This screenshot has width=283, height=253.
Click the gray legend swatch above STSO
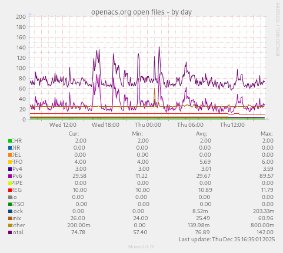tap(10, 197)
